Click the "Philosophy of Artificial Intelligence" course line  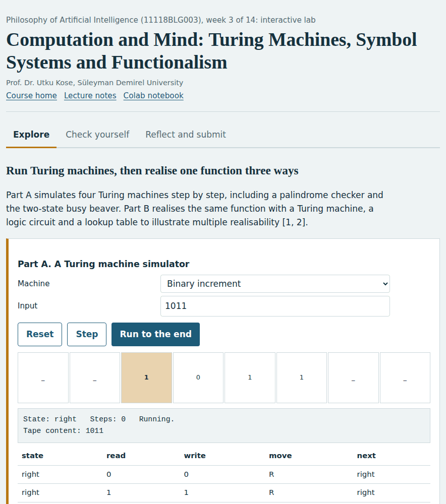(x=161, y=20)
